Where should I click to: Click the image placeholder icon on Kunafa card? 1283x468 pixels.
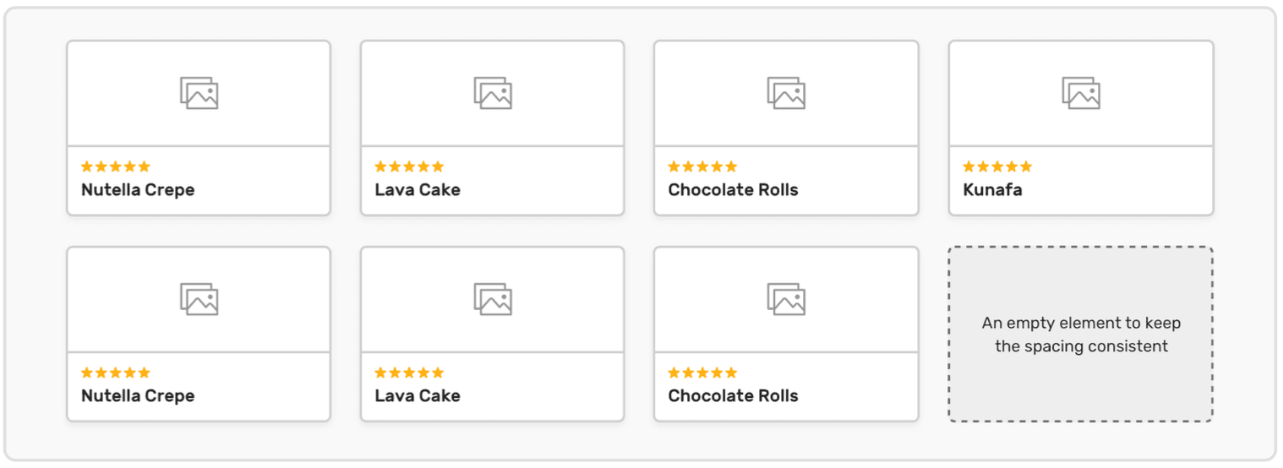pos(1081,93)
